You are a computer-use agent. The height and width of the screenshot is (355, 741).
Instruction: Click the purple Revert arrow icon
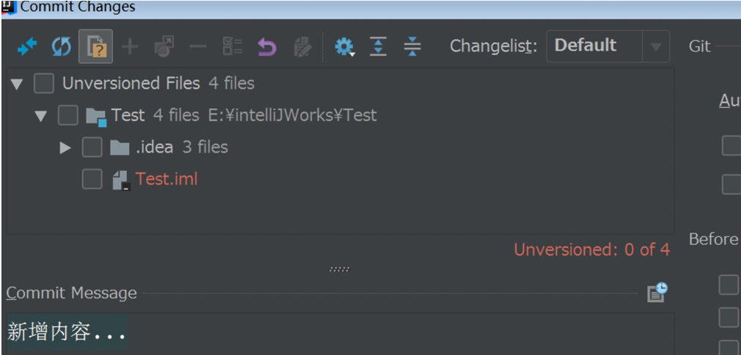(267, 46)
